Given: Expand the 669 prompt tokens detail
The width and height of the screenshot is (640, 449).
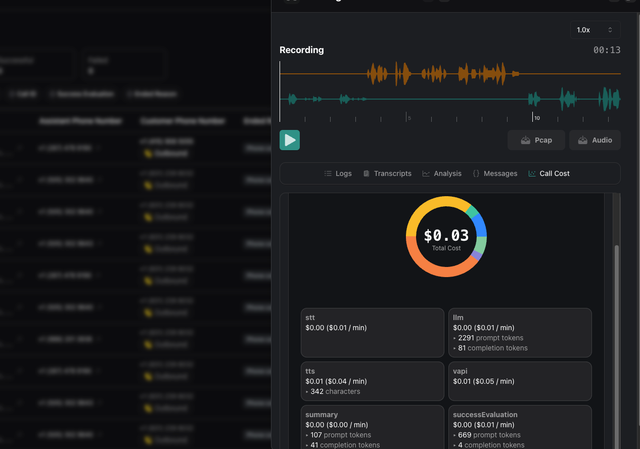Looking at the screenshot, I should pyautogui.click(x=486, y=435).
